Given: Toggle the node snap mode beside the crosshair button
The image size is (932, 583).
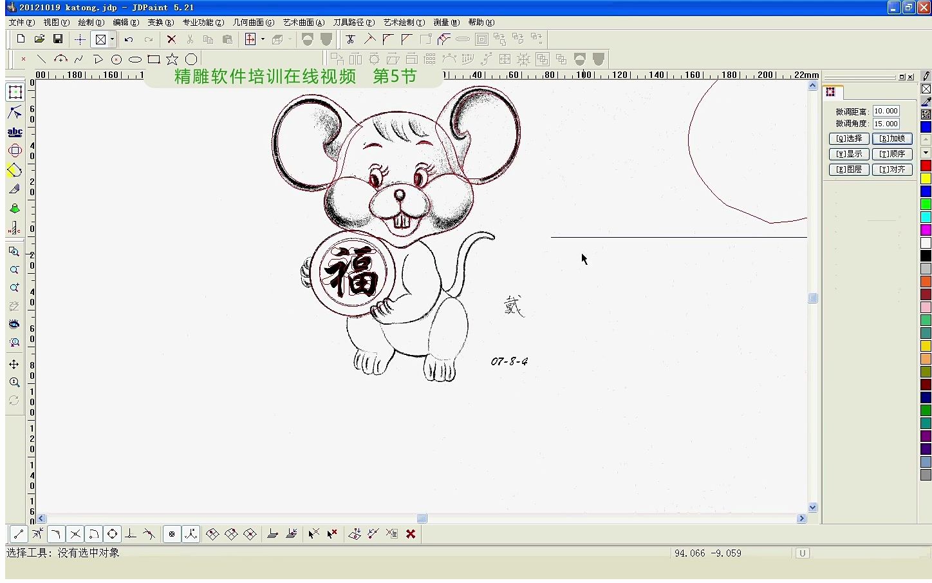Looking at the screenshot, I should click(x=191, y=533).
